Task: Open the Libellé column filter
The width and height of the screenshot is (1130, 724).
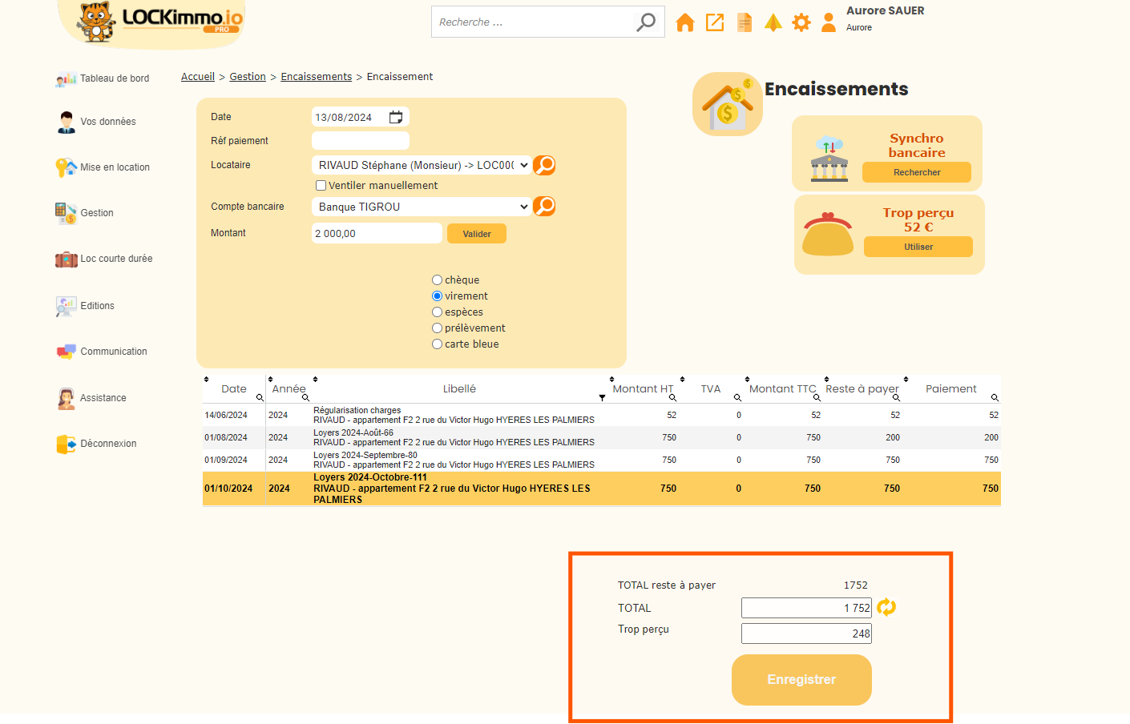Action: [x=602, y=397]
